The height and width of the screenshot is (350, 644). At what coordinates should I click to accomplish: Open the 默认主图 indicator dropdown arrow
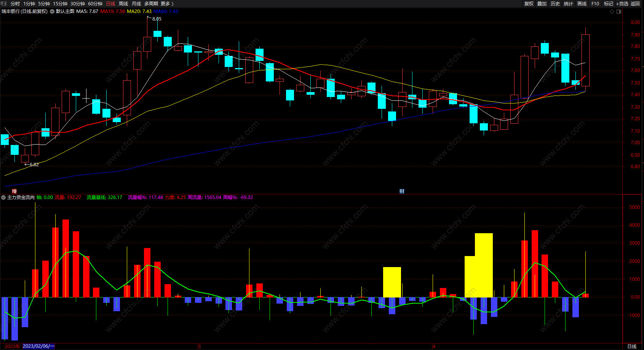[x=52, y=11]
